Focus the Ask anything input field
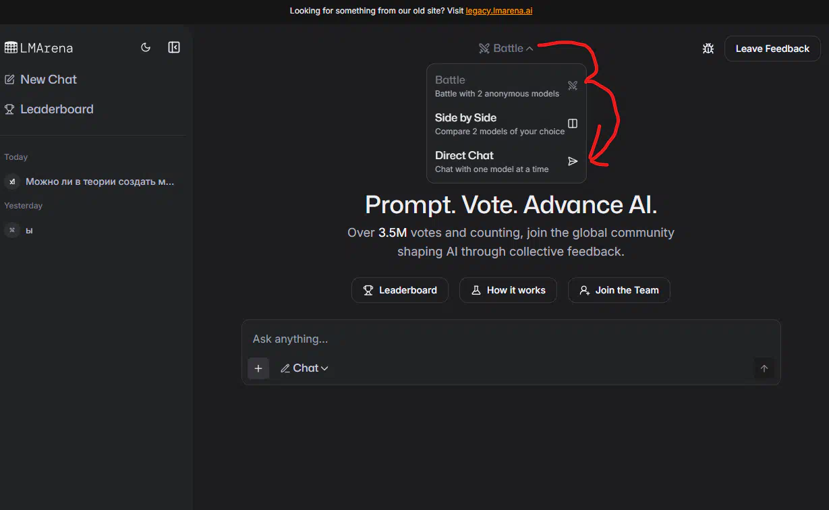The height and width of the screenshot is (510, 829). (x=511, y=339)
